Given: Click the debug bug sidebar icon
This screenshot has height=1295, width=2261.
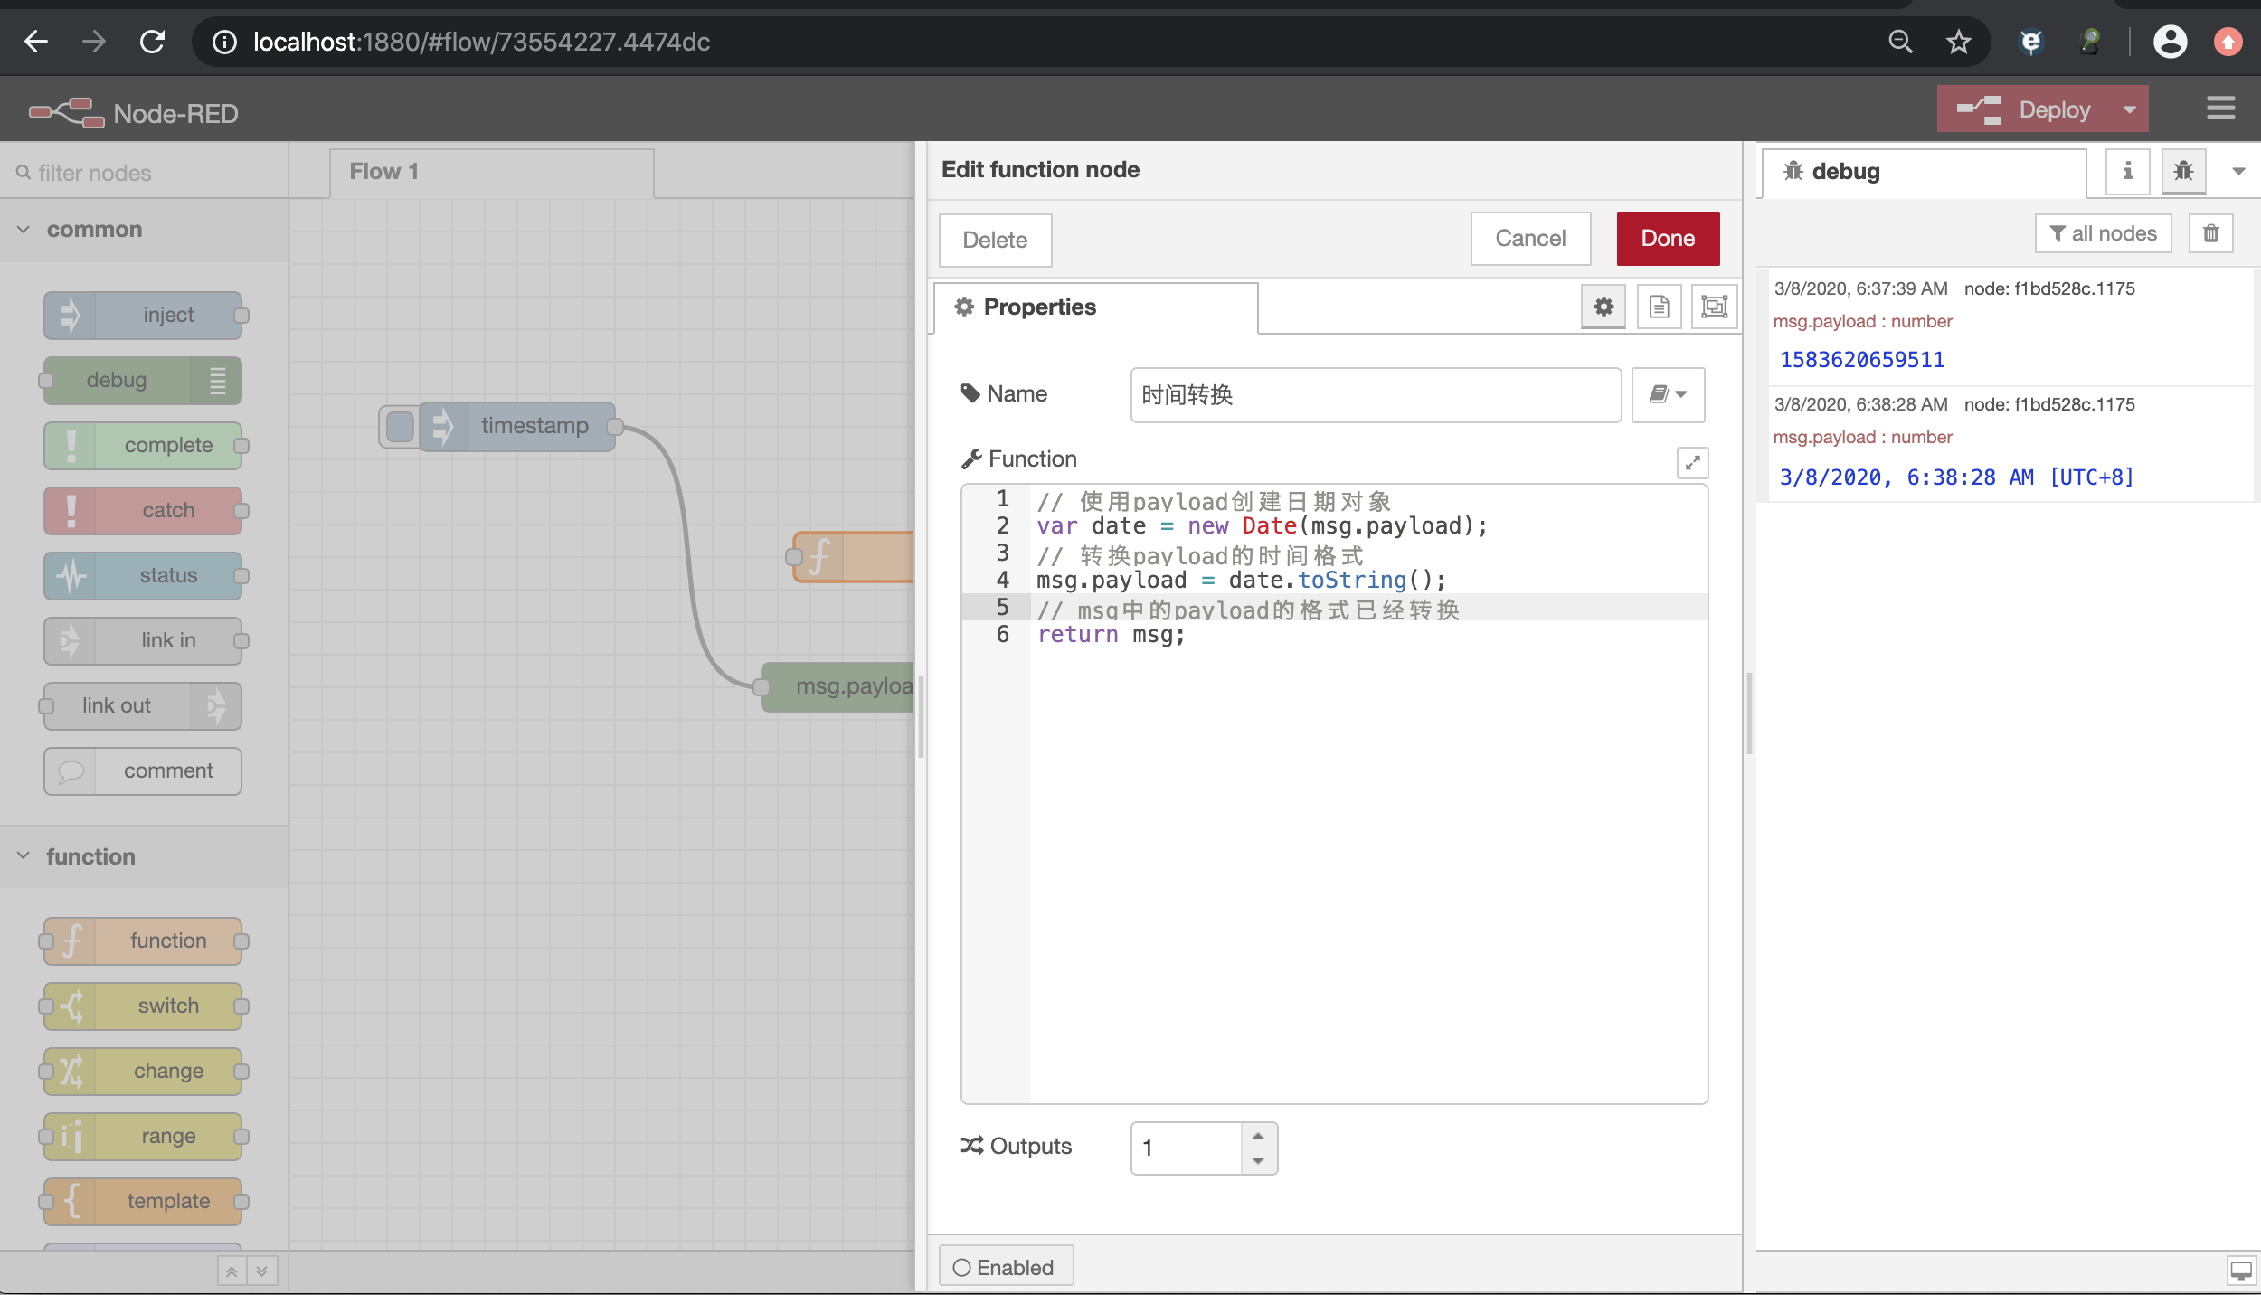Looking at the screenshot, I should click(2183, 171).
